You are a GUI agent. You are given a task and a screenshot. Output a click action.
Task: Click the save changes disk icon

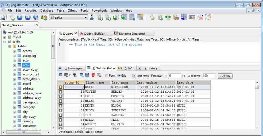[x=87, y=76]
